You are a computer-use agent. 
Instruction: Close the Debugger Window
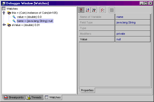point(150,3)
